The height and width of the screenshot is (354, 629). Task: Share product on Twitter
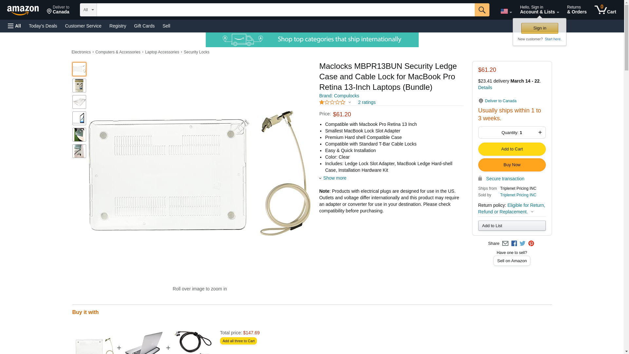pos(522,244)
